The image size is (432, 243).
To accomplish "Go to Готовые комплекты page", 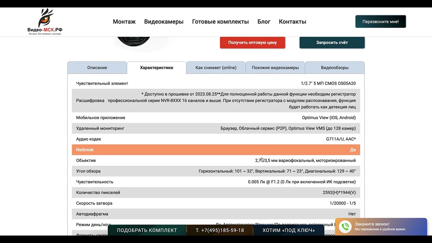I will pyautogui.click(x=220, y=22).
